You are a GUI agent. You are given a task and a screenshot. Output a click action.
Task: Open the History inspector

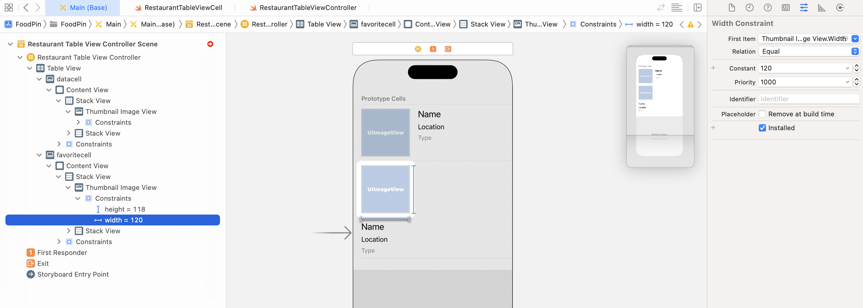tap(750, 7)
